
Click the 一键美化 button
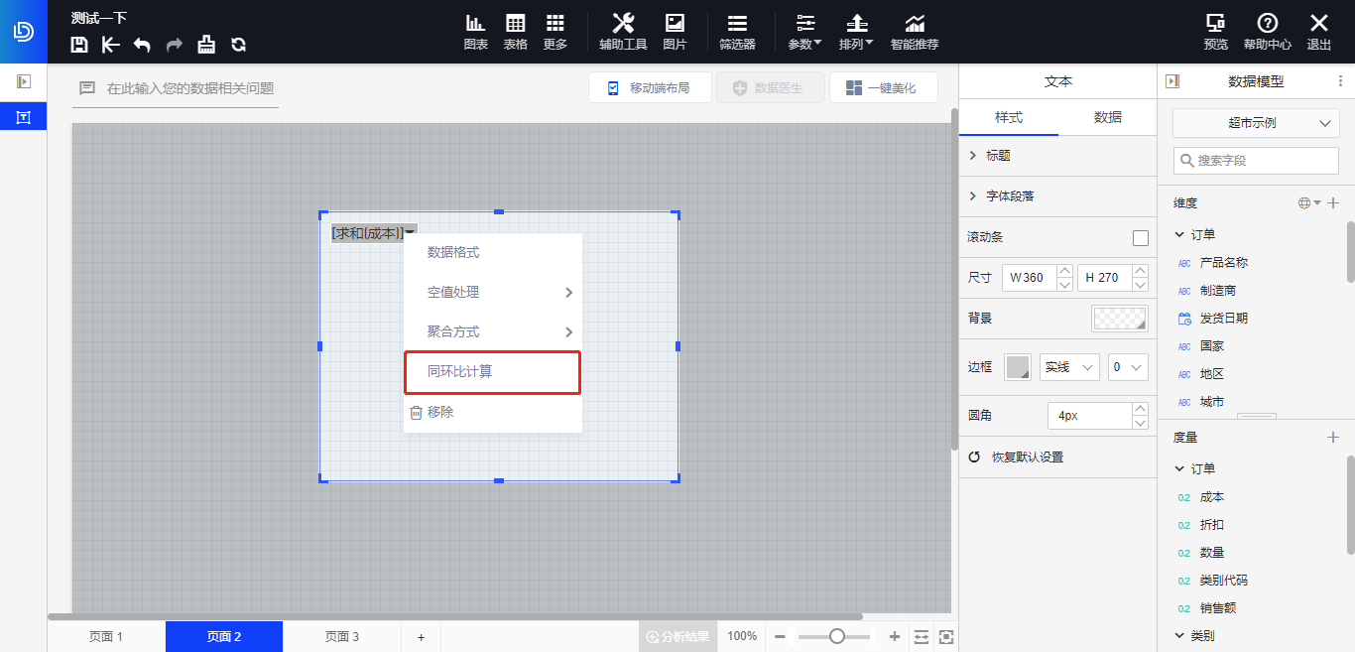point(884,88)
